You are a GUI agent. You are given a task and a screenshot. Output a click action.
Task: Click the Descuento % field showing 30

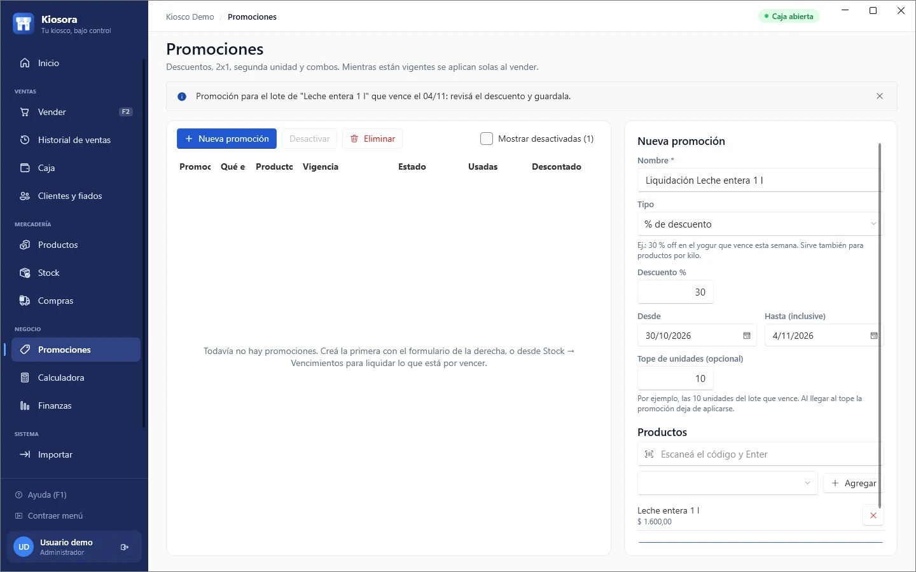(676, 292)
